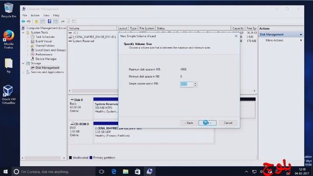Open the File menu
Screen dimensions: 313x176
(x=24, y=15)
